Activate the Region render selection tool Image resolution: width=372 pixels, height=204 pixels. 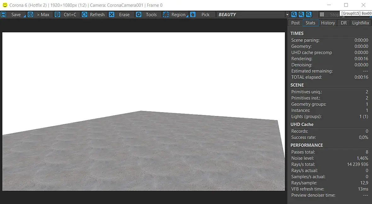[174, 14]
